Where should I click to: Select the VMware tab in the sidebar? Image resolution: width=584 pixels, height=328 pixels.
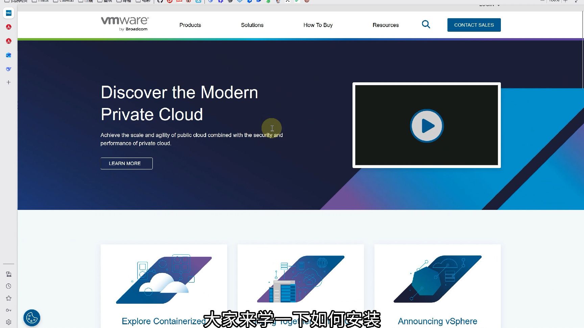pyautogui.click(x=9, y=13)
